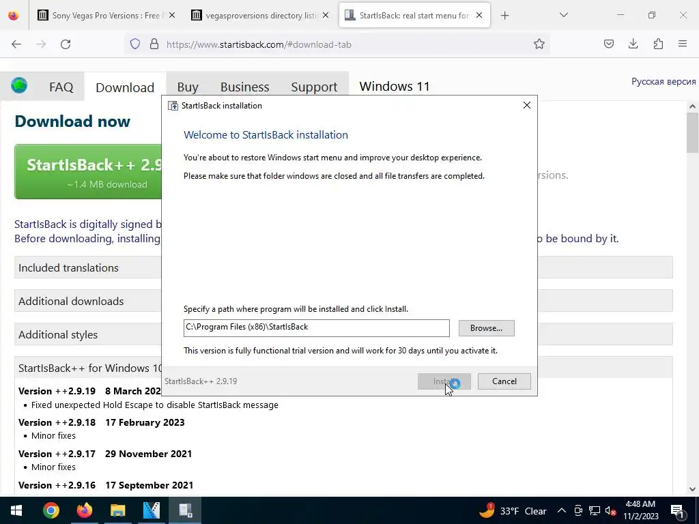The image size is (699, 524).
Task: Open the shield tracking protection icon
Action: pyautogui.click(x=135, y=44)
